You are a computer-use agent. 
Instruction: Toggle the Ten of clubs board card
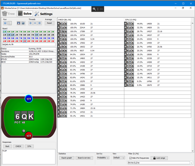pos(21,31)
